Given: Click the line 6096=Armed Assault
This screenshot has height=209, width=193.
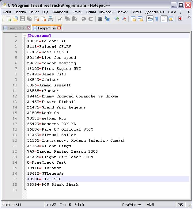Looking at the screenshot, I should tap(49, 85).
